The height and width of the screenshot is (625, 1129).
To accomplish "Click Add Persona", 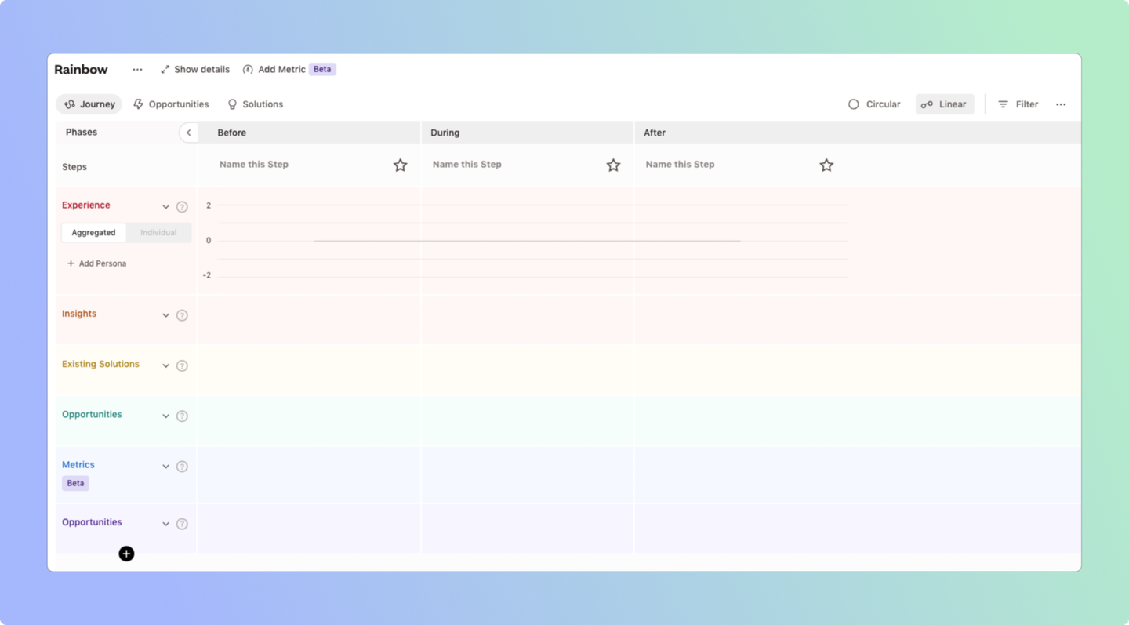I will pyautogui.click(x=96, y=263).
